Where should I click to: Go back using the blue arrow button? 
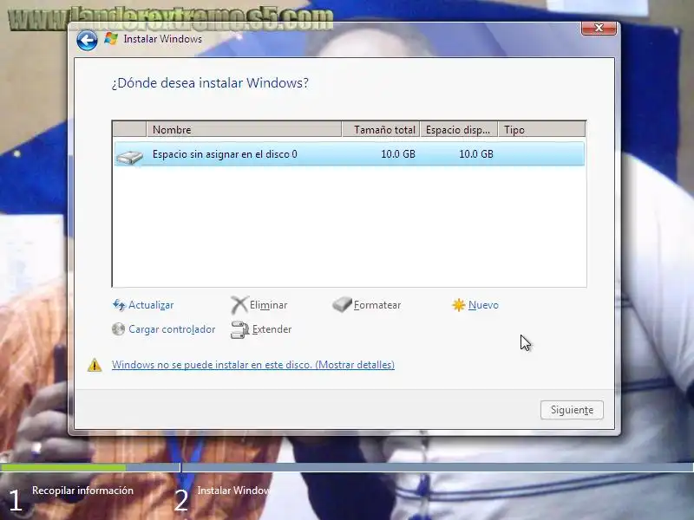coord(87,41)
